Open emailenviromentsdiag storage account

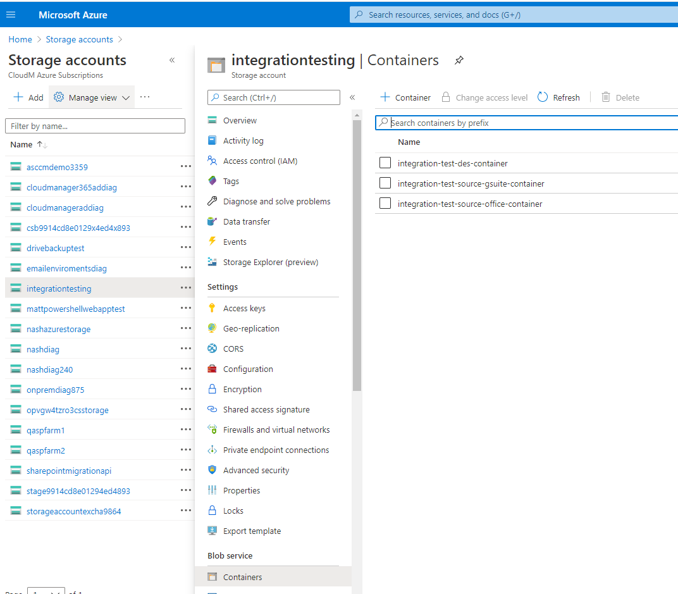tap(66, 268)
